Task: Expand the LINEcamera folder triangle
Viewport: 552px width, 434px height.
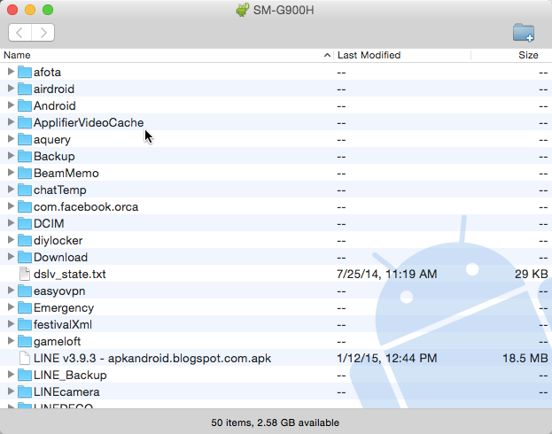Action: coord(11,391)
